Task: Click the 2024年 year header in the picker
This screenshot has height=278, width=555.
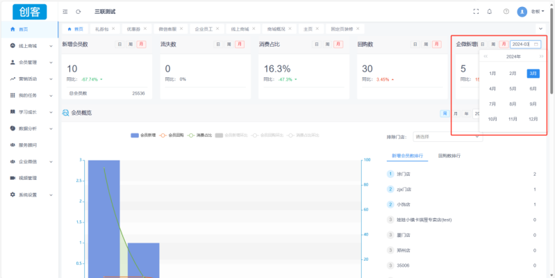Action: click(x=513, y=57)
